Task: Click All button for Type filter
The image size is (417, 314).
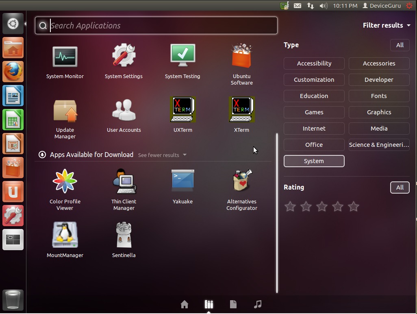Action: tap(400, 45)
